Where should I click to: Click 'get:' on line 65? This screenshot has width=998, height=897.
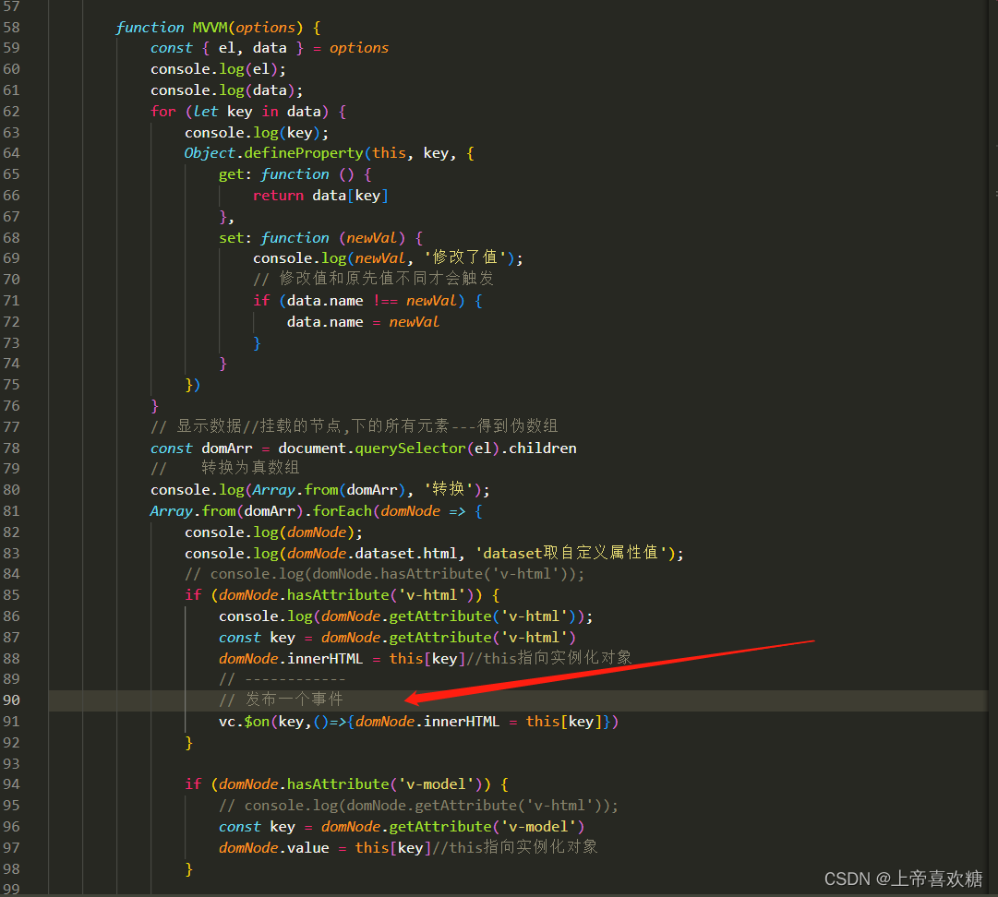coord(235,174)
